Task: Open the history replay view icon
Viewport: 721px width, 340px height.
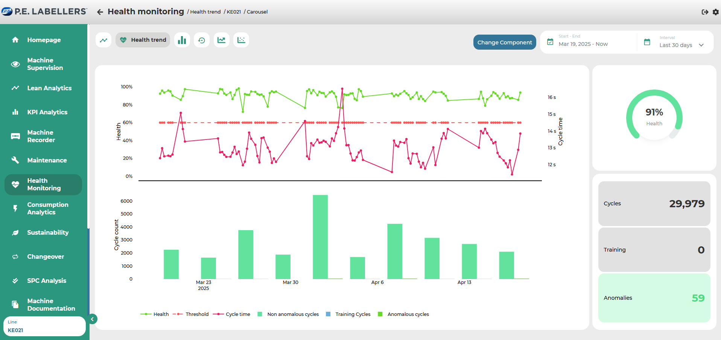Action: tap(202, 40)
